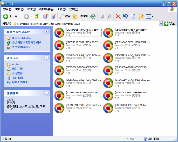Open the Back history dropdown arrow

coord(20,16)
